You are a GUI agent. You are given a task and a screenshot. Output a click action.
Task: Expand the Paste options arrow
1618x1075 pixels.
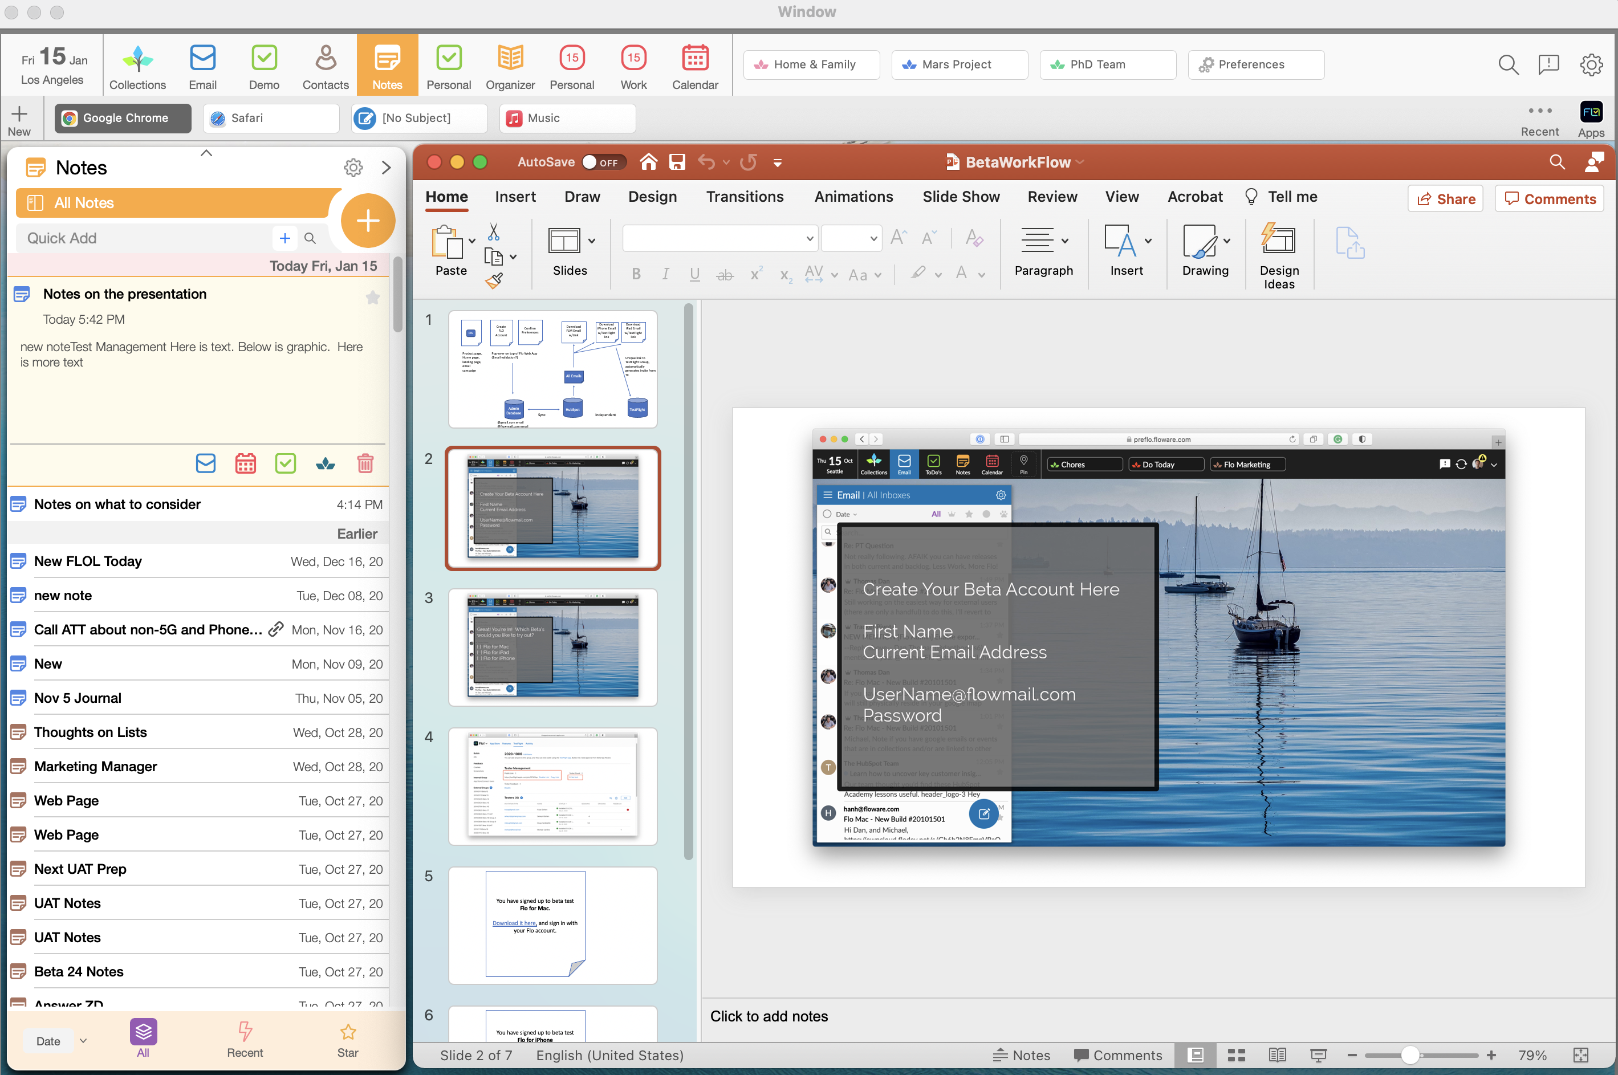click(x=471, y=241)
